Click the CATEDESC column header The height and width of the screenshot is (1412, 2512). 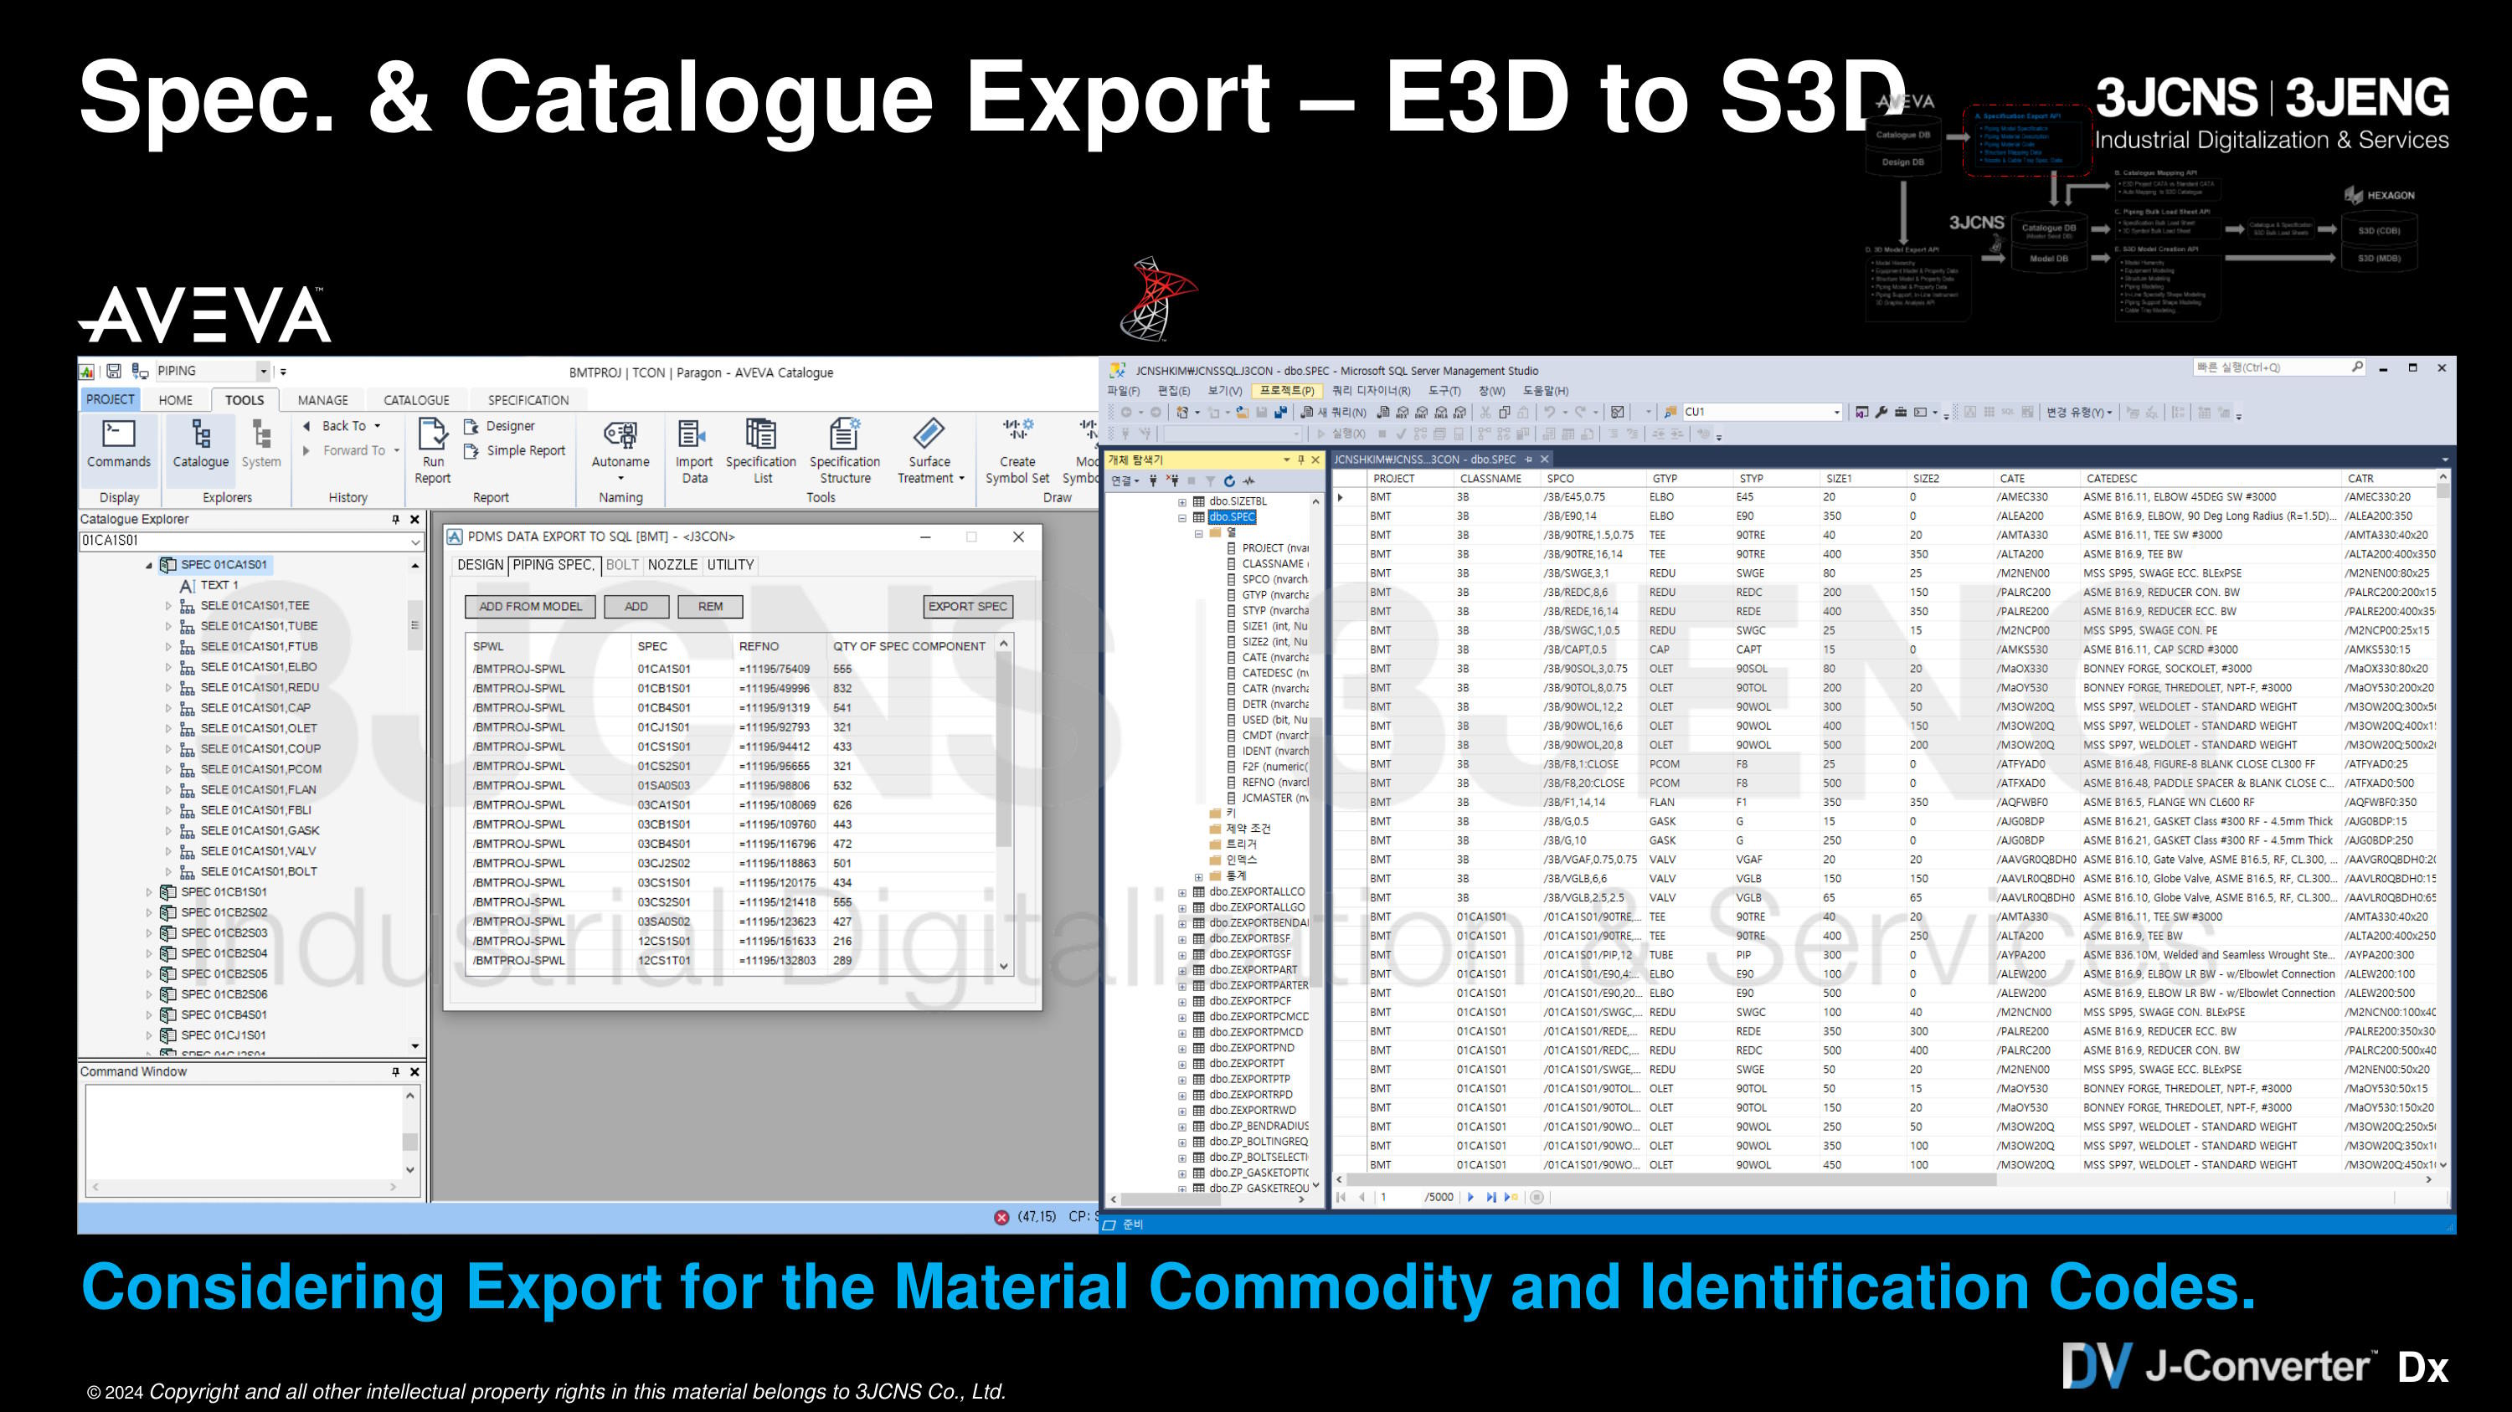tap(2210, 480)
